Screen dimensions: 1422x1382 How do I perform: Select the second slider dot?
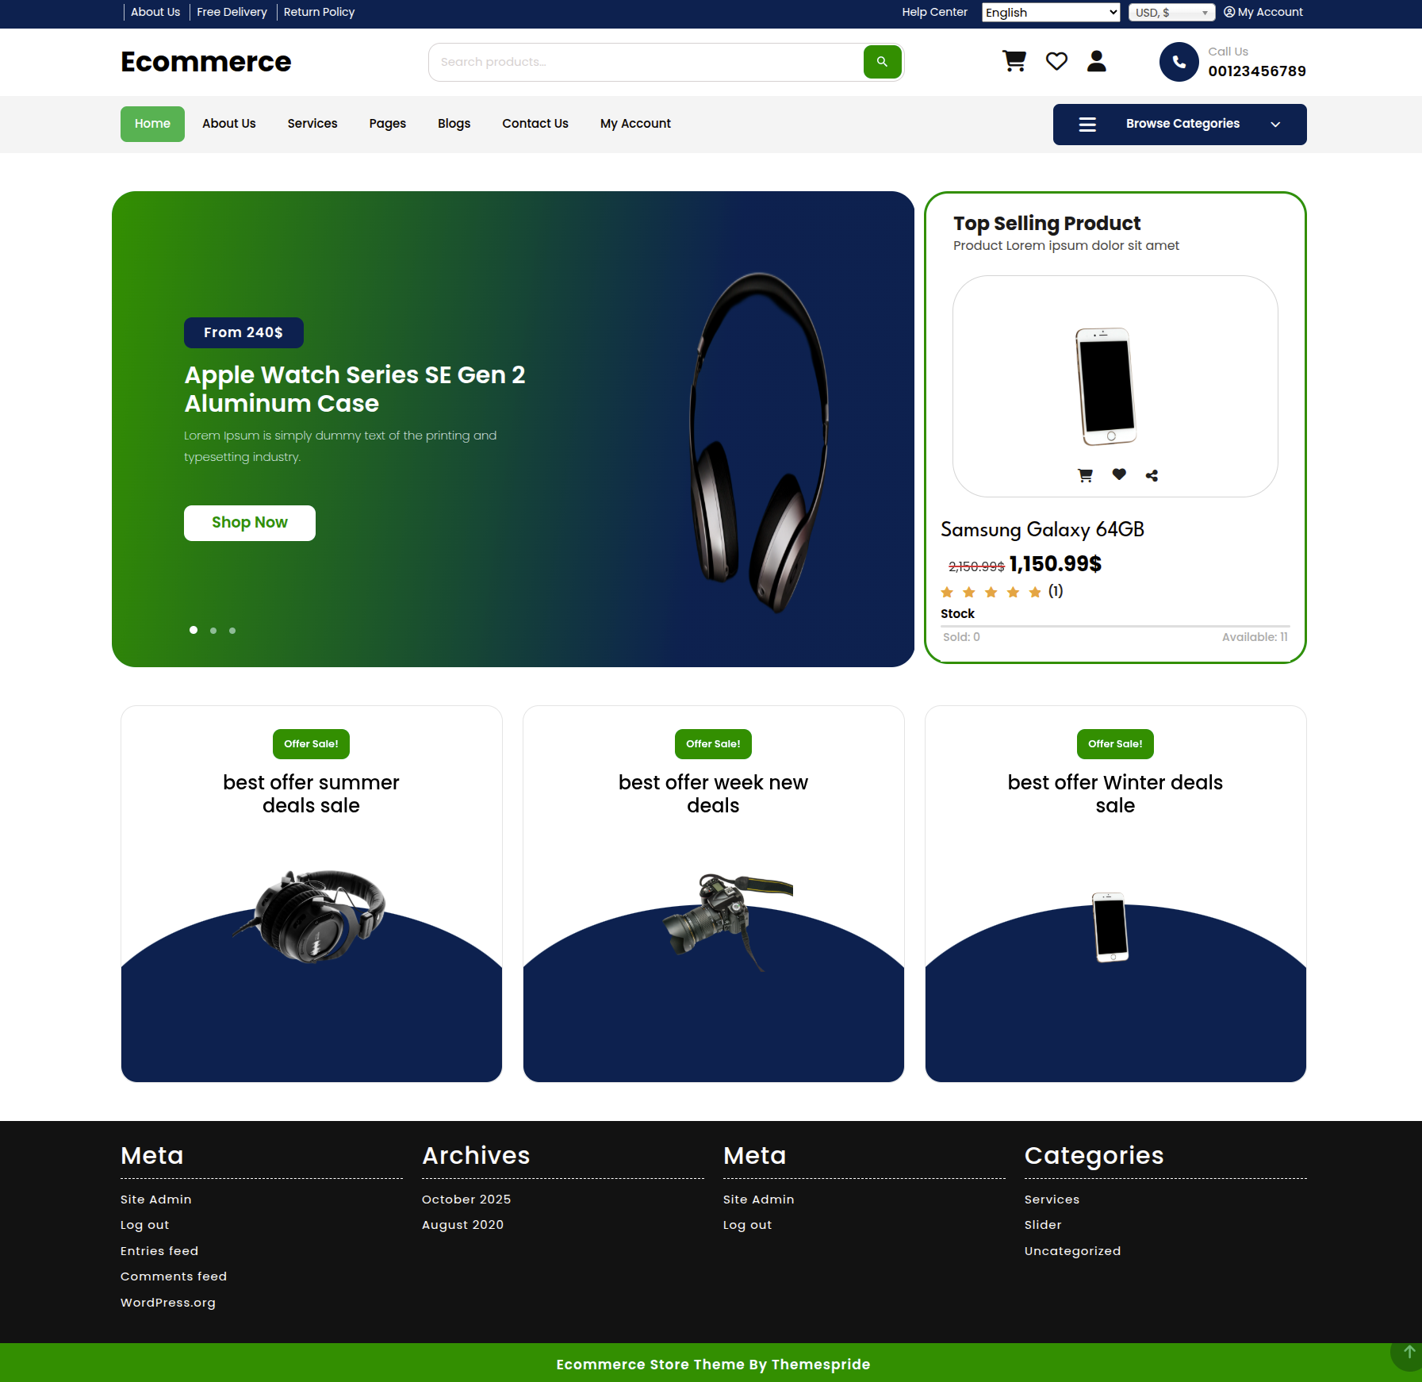[x=213, y=631]
